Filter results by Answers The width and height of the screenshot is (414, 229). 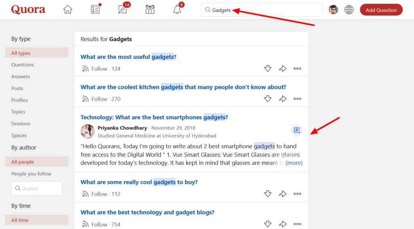[x=21, y=77]
